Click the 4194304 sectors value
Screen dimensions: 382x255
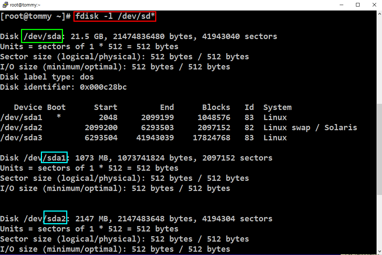[237, 218]
